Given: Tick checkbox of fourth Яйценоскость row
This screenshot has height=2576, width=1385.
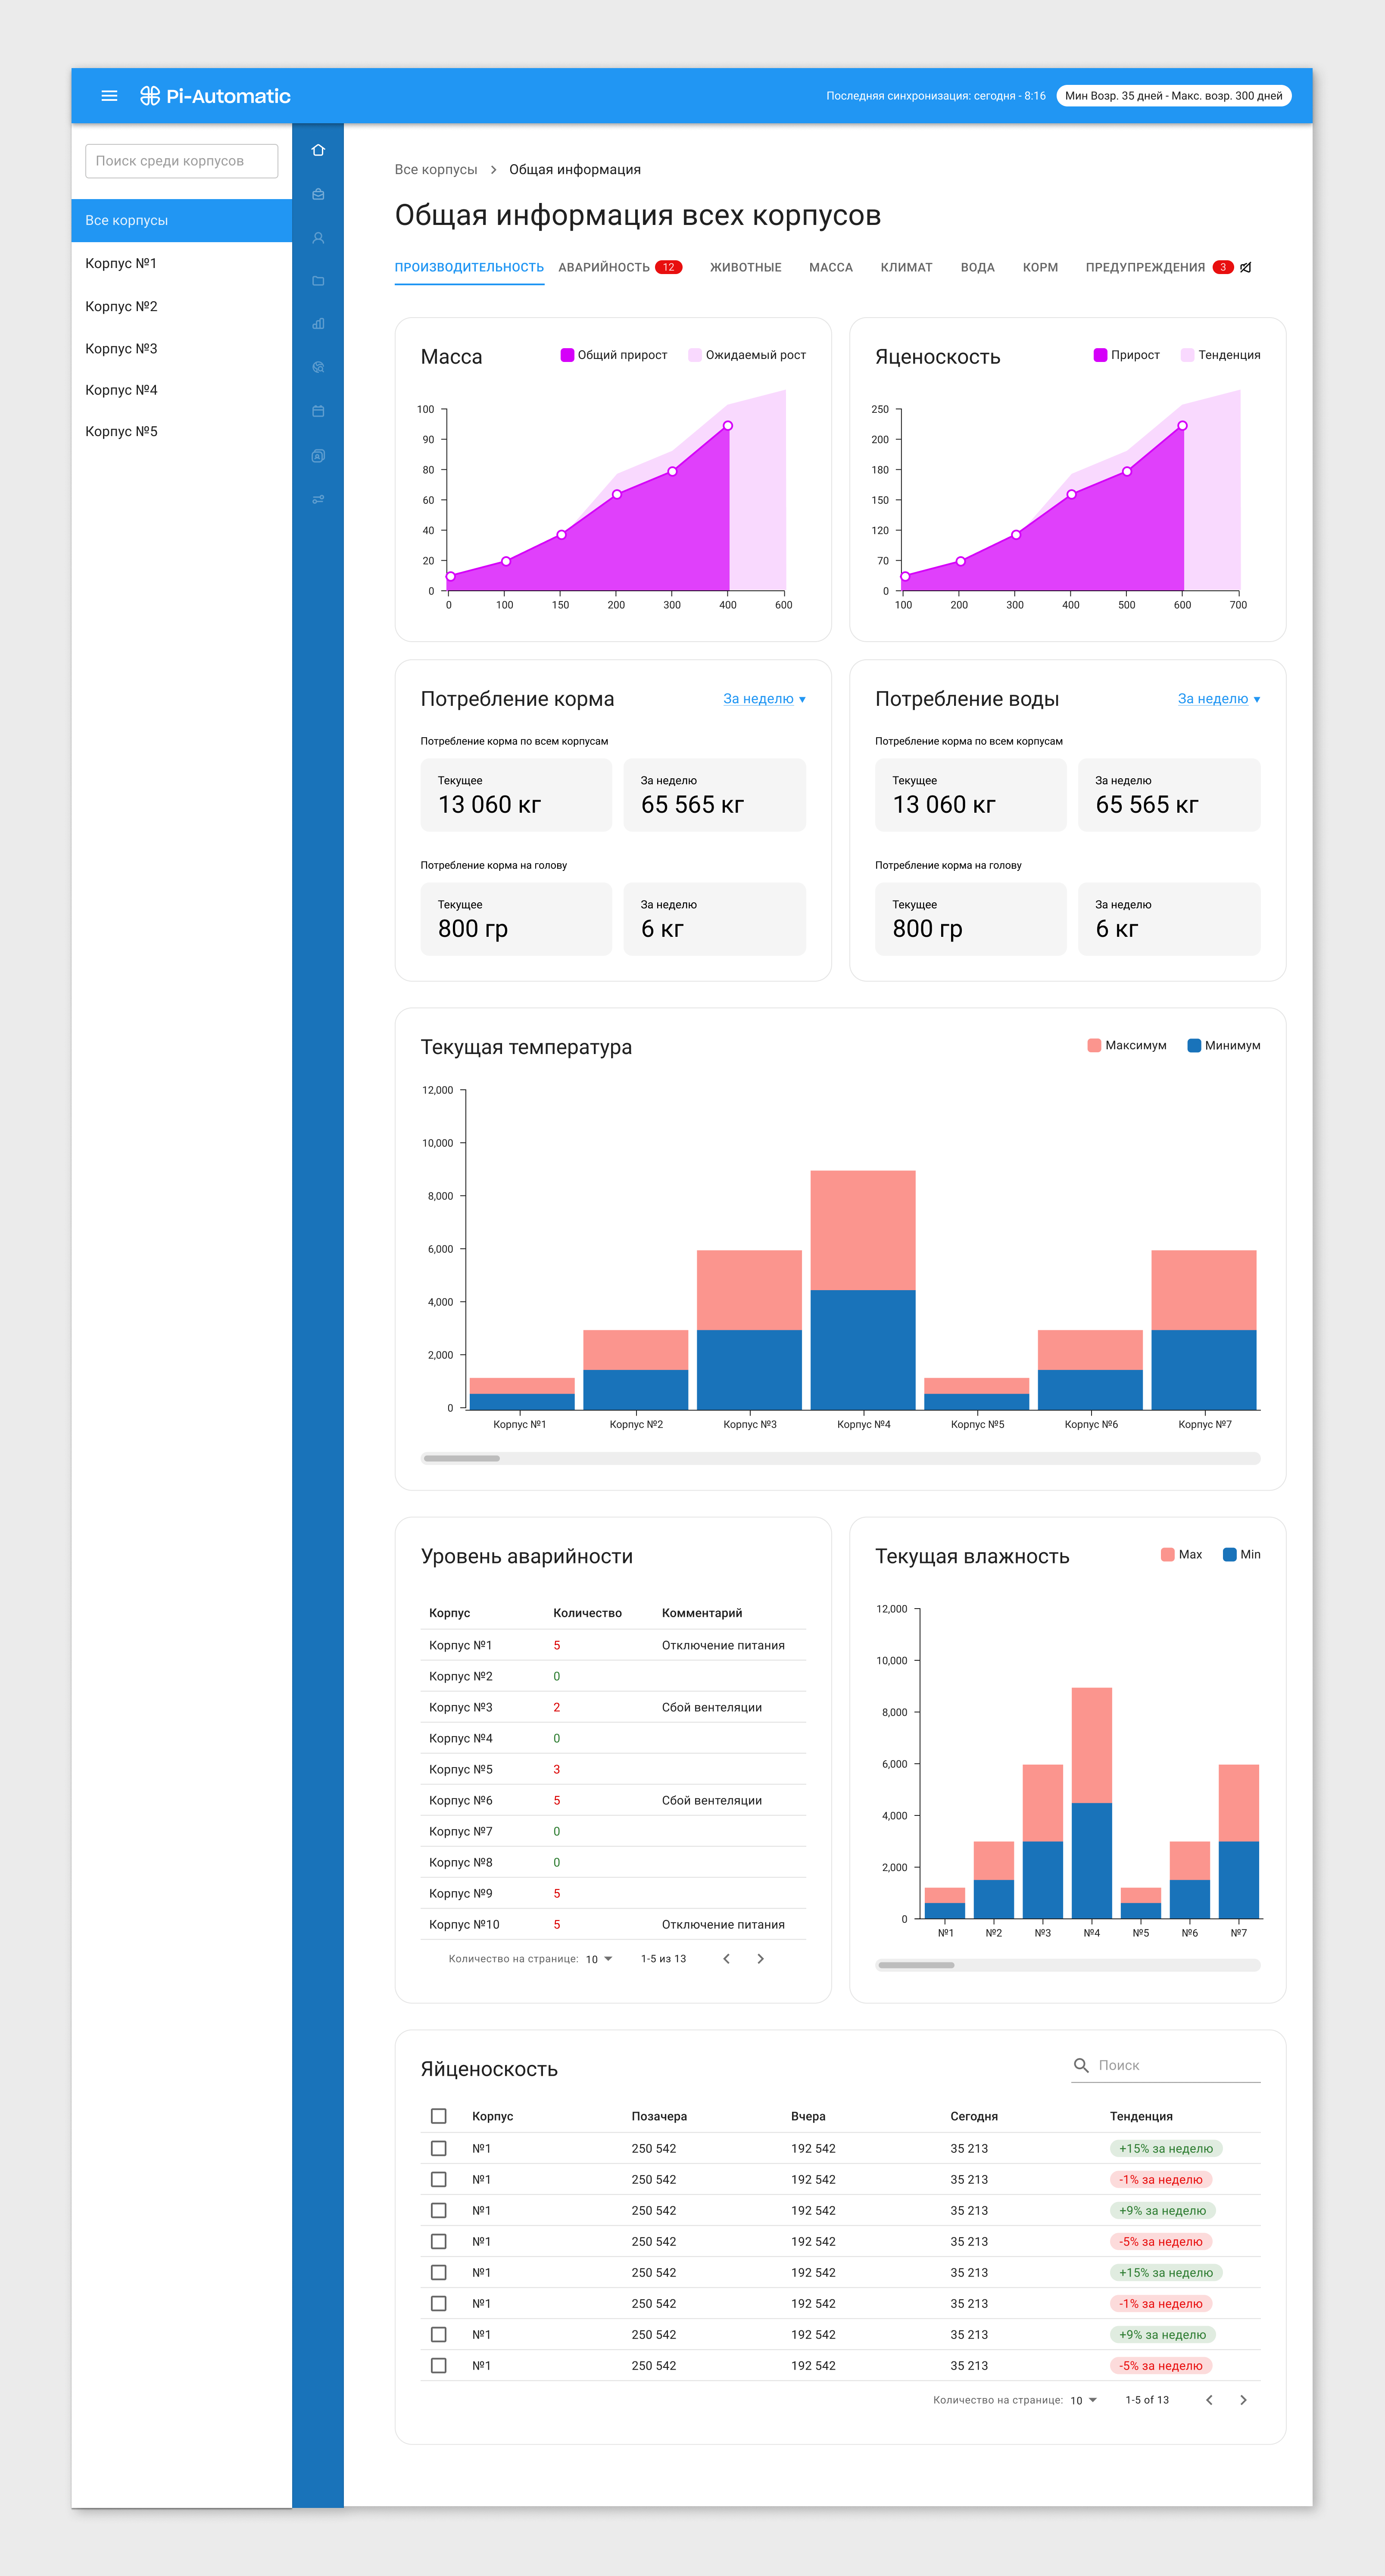Looking at the screenshot, I should click(x=438, y=2241).
